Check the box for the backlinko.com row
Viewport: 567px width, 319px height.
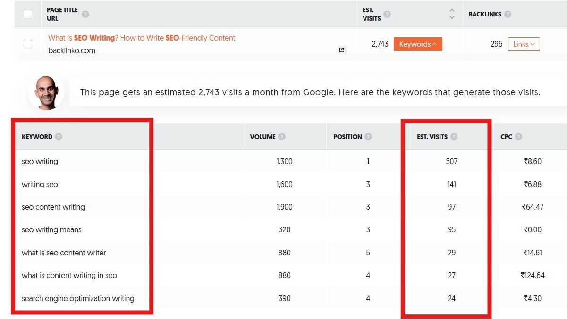tap(28, 44)
